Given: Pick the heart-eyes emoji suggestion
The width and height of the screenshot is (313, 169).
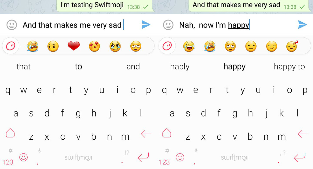Looking at the screenshot, I should 94,46.
